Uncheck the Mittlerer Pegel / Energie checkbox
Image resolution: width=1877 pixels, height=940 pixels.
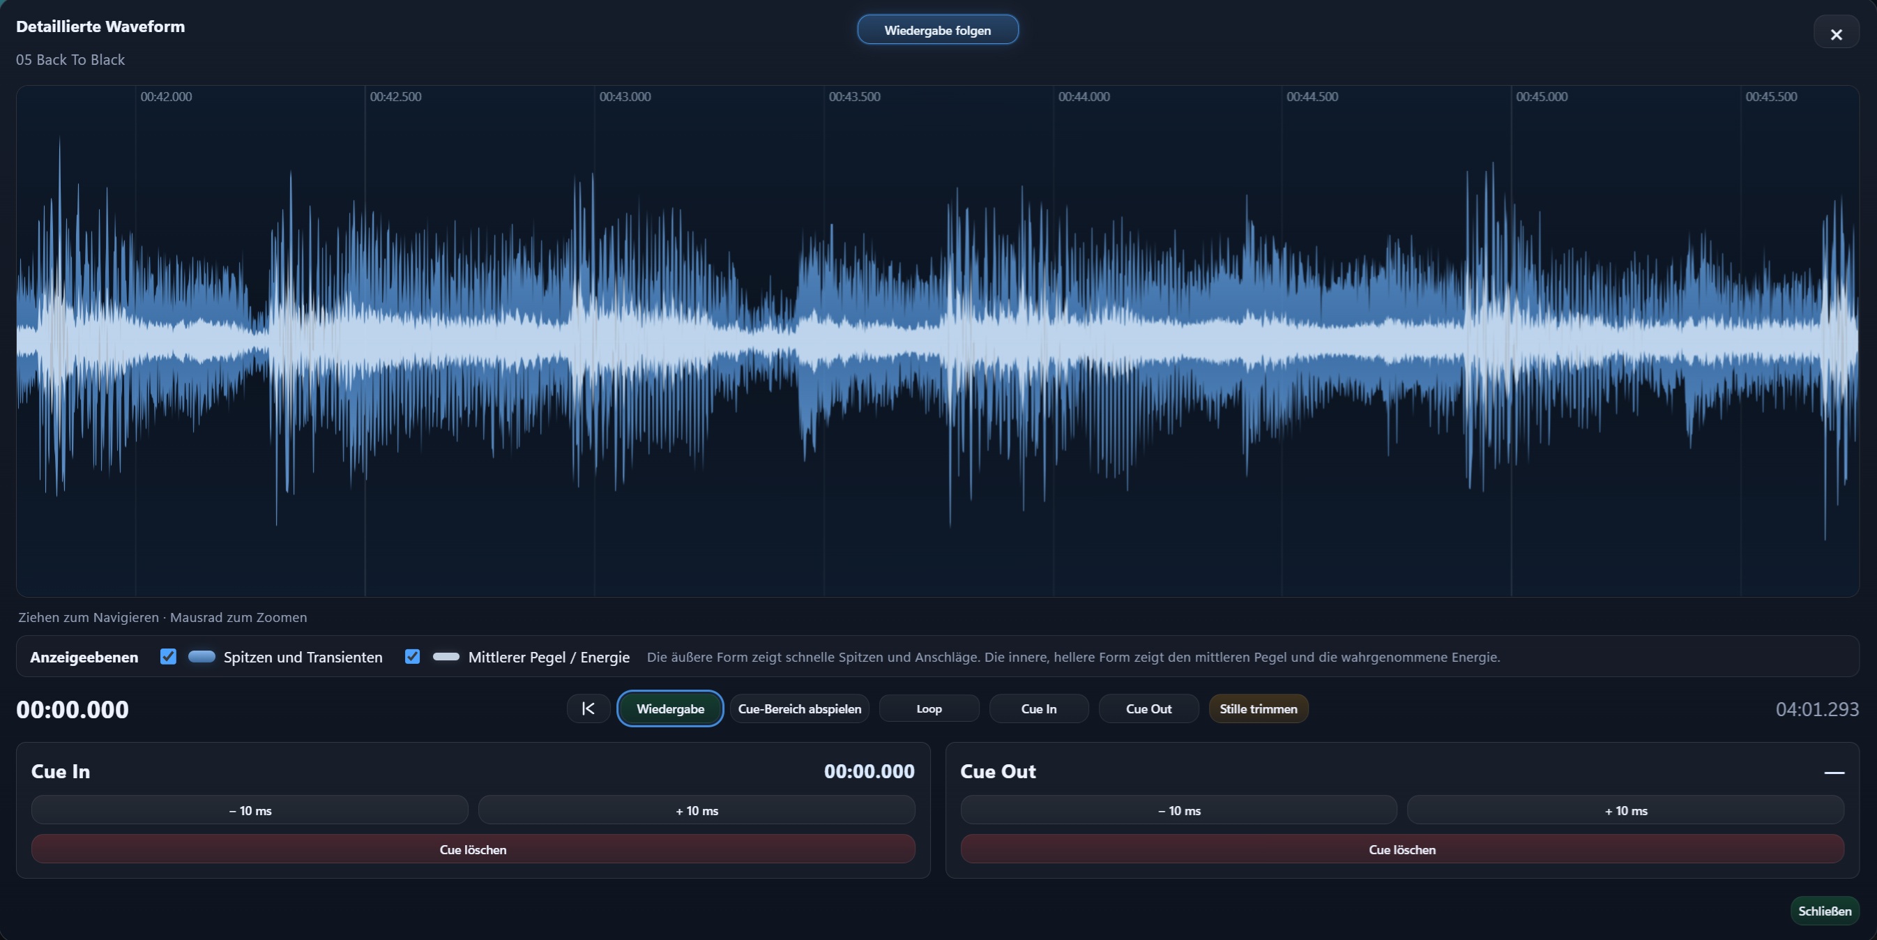412,657
